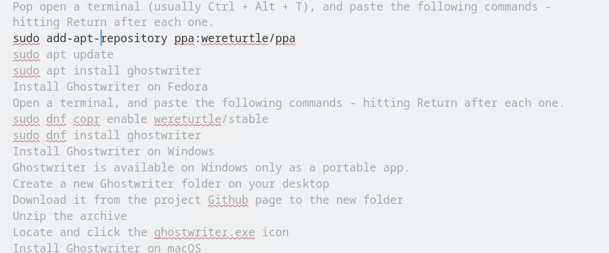Click "wereturtle" in the dnf copr line
This screenshot has height=253, width=609.
[188, 119]
